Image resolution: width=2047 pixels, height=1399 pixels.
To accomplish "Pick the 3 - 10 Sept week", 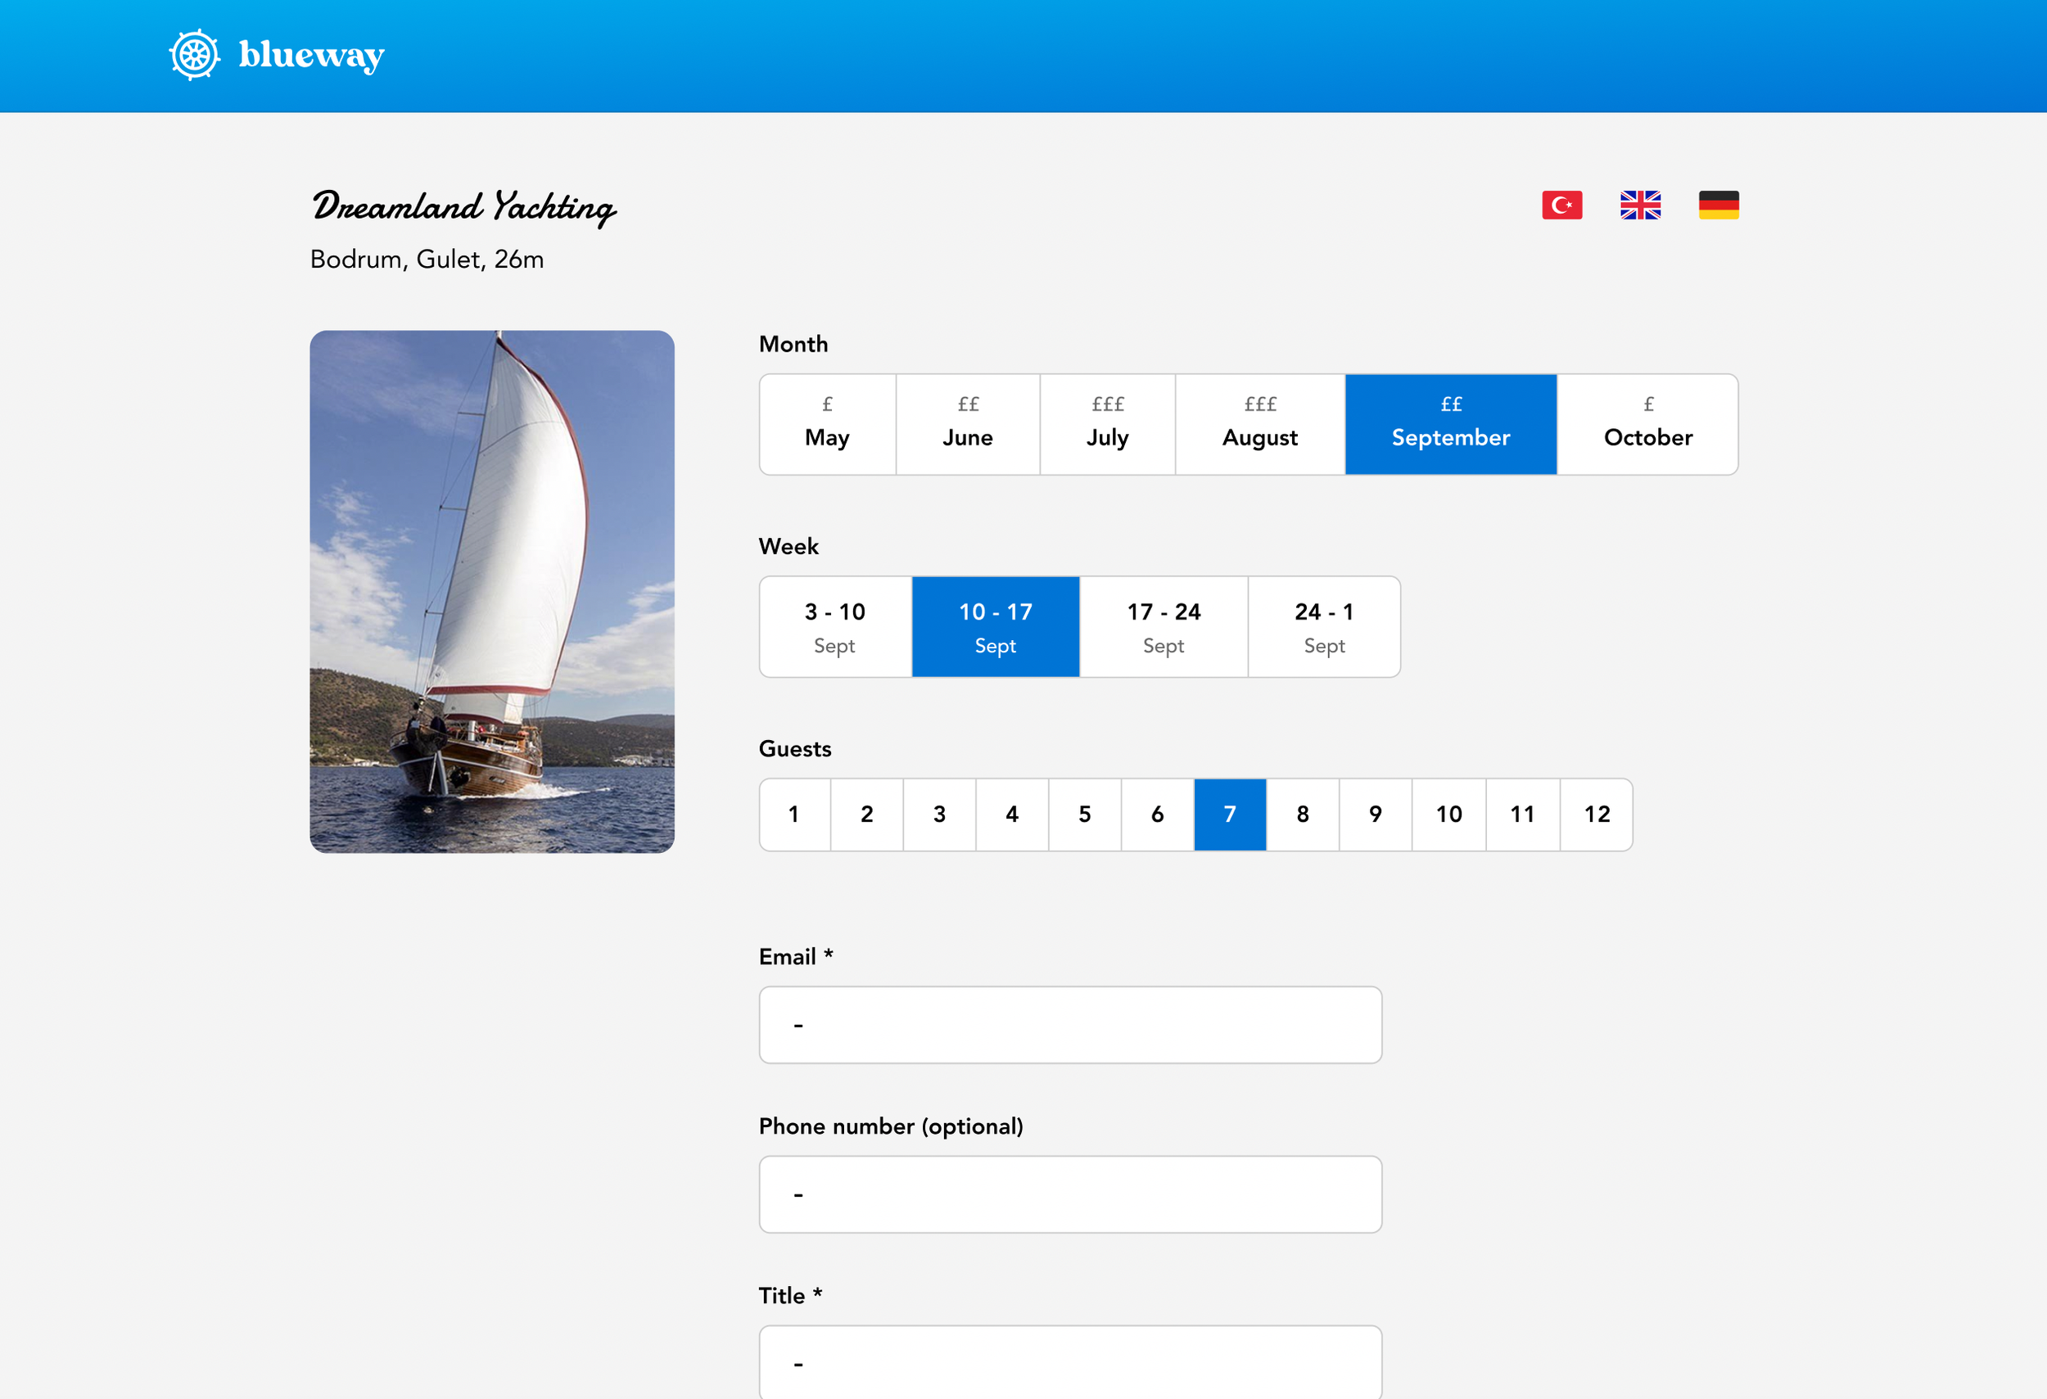I will click(x=834, y=627).
